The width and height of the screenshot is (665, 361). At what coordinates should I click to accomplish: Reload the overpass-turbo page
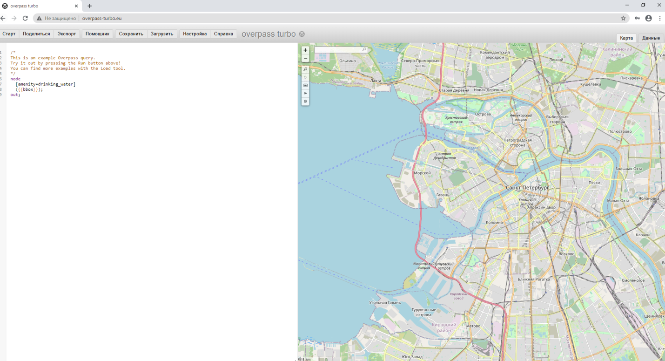click(x=25, y=18)
